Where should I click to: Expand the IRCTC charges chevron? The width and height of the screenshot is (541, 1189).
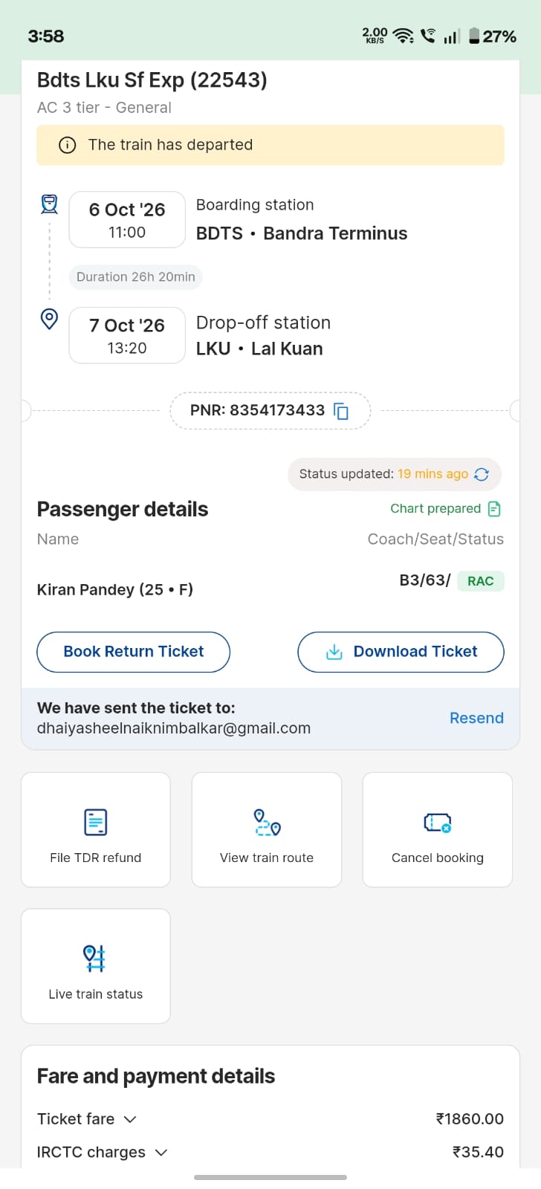coord(161,1153)
